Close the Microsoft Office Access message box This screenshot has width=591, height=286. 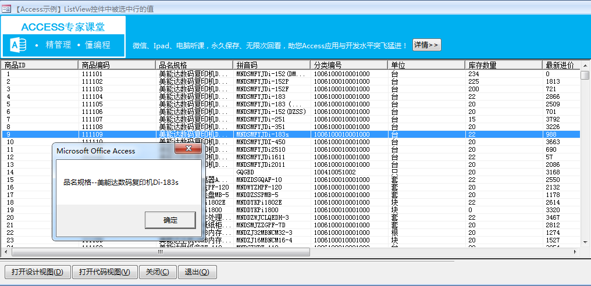point(189,148)
